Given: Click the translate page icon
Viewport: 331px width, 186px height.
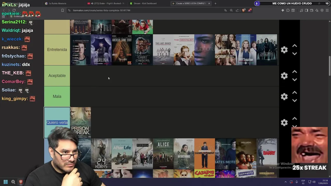Looking at the screenshot, I should pyautogui.click(x=225, y=10).
